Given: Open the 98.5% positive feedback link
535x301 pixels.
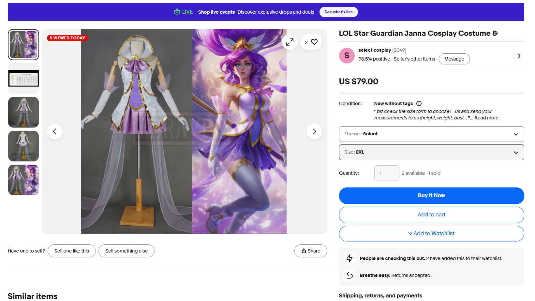Looking at the screenshot, I should (x=374, y=59).
